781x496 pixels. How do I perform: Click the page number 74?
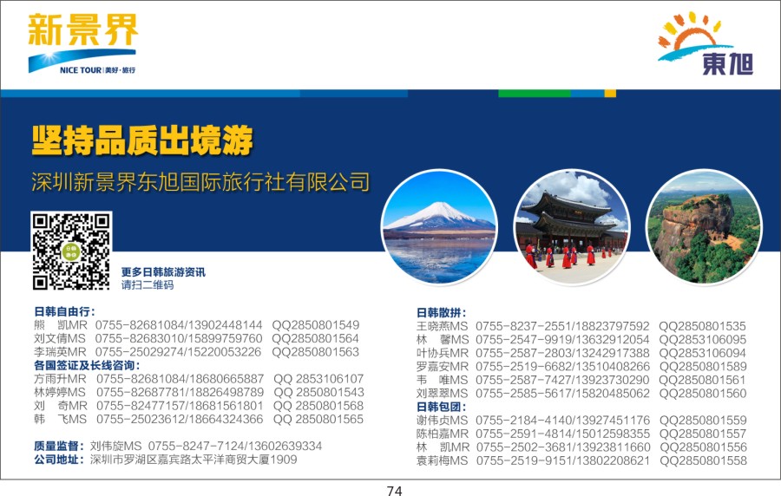point(394,491)
